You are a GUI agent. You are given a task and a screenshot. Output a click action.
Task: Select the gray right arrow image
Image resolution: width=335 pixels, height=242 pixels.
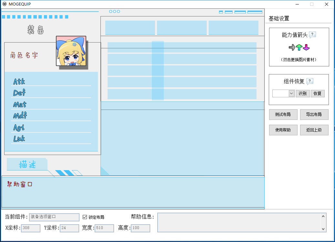(x=292, y=47)
